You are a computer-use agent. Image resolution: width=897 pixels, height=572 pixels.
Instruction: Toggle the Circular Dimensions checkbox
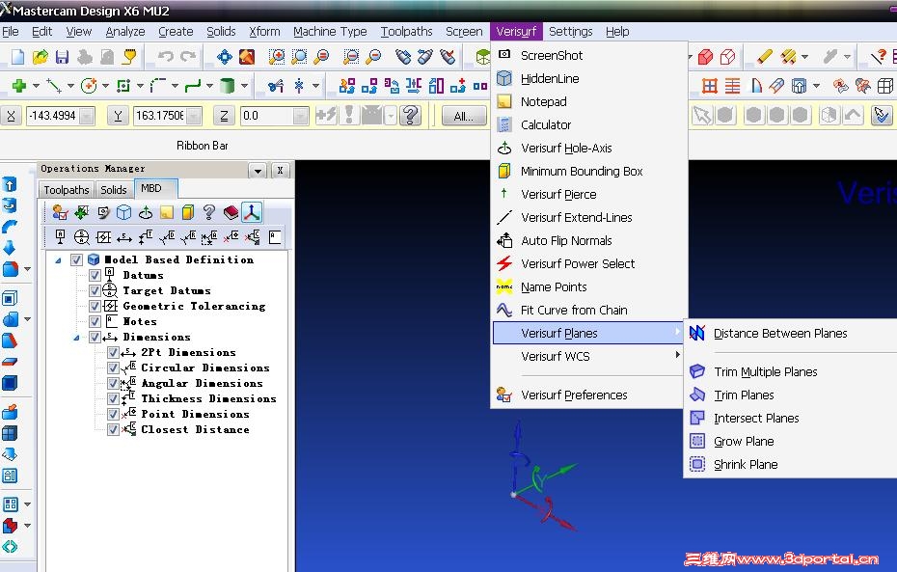tap(113, 368)
